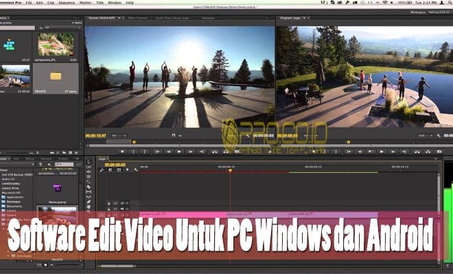453x274 pixels.
Task: Open the History panel tab
Action: [x=62, y=159]
